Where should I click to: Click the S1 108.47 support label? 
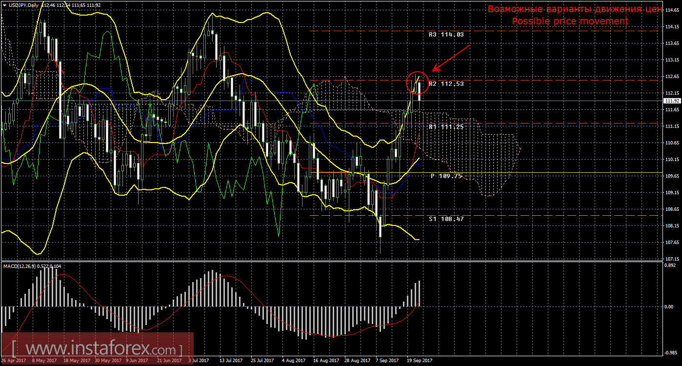tap(446, 219)
